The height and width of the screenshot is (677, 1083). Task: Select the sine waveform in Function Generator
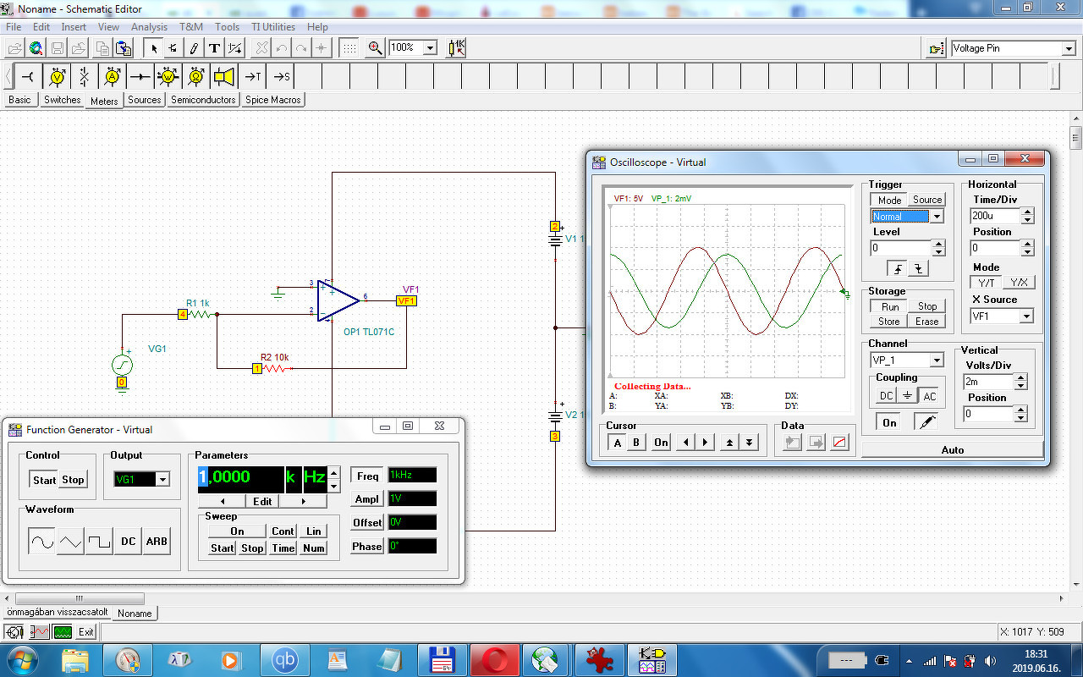[x=41, y=542]
